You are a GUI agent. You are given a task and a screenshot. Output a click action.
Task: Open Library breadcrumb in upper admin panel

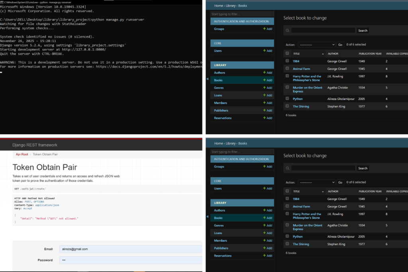[x=231, y=6]
